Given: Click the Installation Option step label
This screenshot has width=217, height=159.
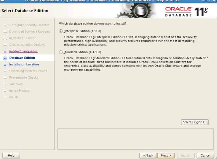Looking at the screenshot, I should coord(23,38).
